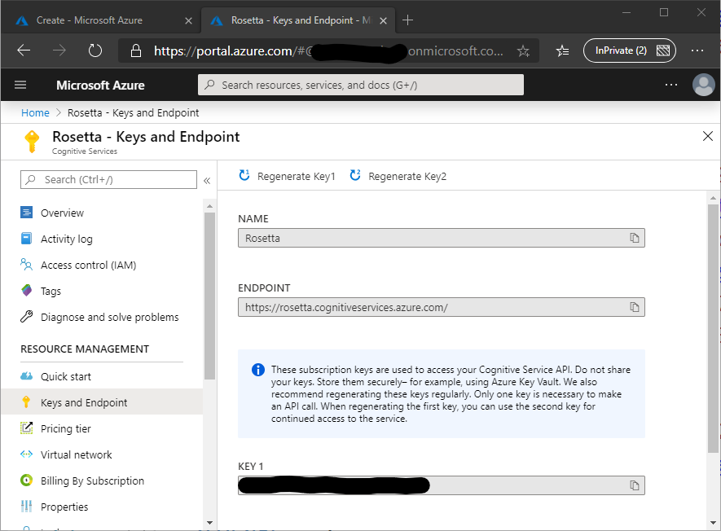Viewport: 721px width, 531px height.
Task: Click the Regenerate Key2 button
Action: [x=398, y=176]
